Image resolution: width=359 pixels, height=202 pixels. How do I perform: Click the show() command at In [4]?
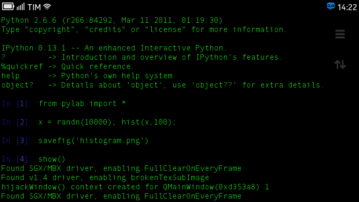52,159
